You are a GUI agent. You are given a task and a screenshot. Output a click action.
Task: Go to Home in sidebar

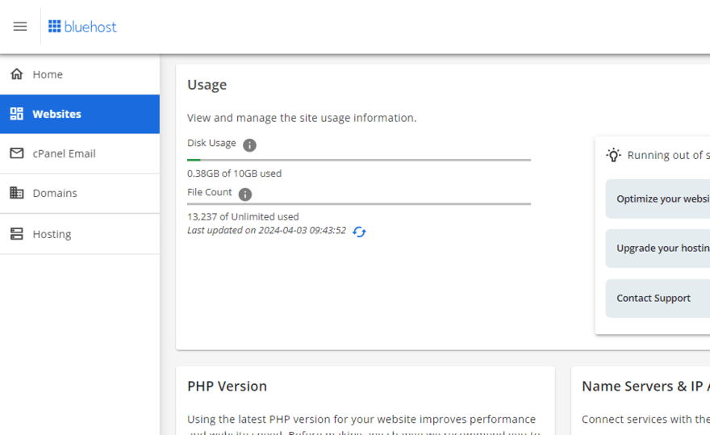80,74
